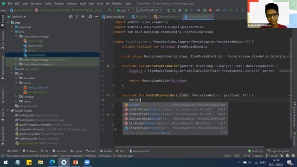
Task: Switch to DummyData.kt editor tab
Action: click(167, 17)
